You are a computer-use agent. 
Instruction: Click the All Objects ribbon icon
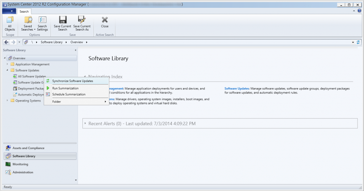(x=10, y=23)
